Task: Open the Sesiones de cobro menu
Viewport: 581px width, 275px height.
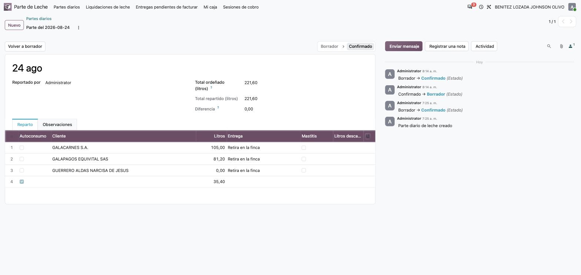Action: click(241, 7)
